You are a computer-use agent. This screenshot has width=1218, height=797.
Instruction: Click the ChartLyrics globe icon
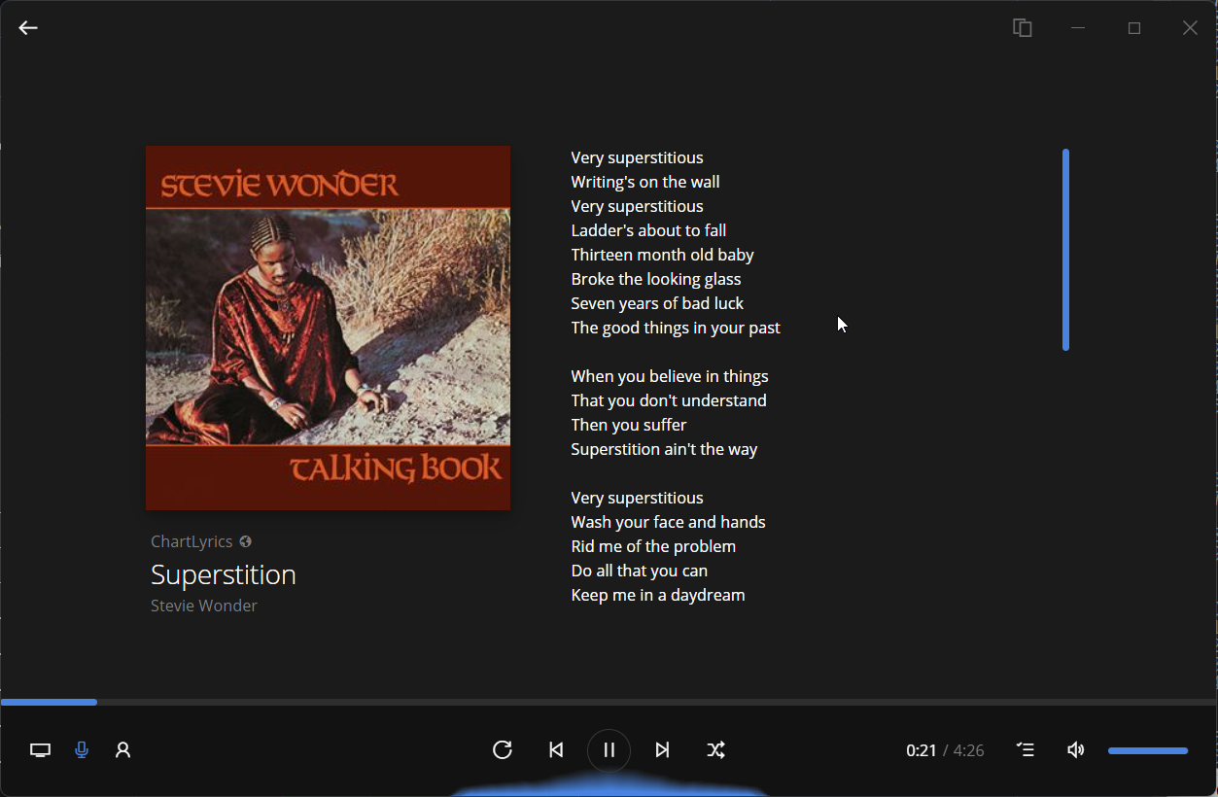[x=246, y=541]
